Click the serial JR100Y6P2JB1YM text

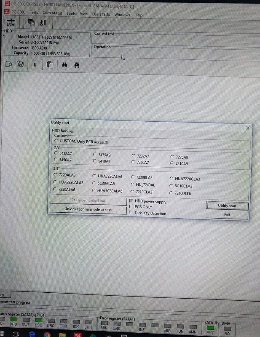tap(45, 43)
